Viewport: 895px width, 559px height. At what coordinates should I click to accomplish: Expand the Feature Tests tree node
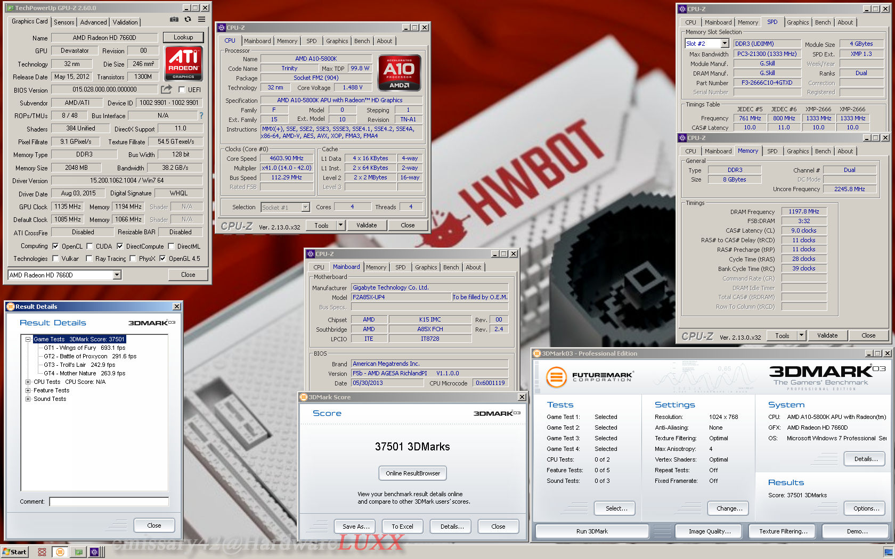pos(28,390)
